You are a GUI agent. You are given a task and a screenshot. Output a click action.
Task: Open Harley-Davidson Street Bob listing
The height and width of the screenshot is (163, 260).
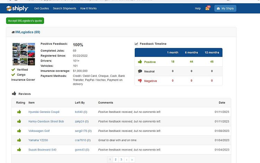point(46,121)
